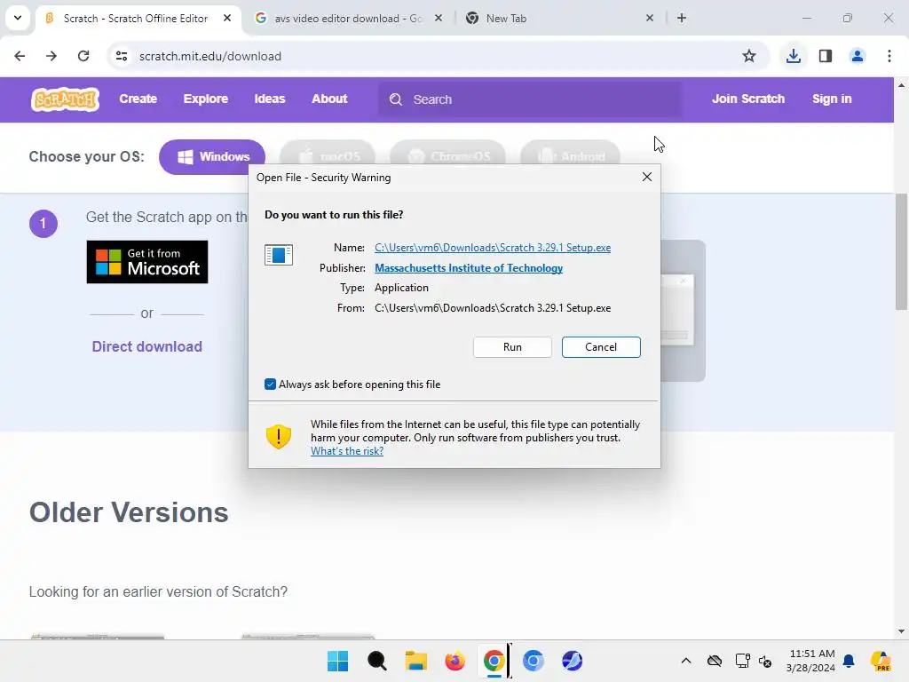This screenshot has height=682, width=909.
Task: Open the tab search dropdown arrow
Action: click(x=18, y=18)
